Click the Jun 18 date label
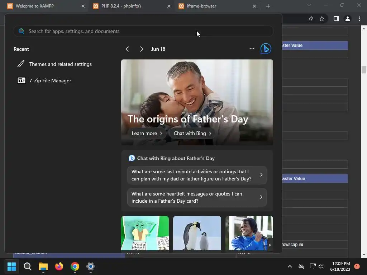367x275 pixels. (158, 49)
